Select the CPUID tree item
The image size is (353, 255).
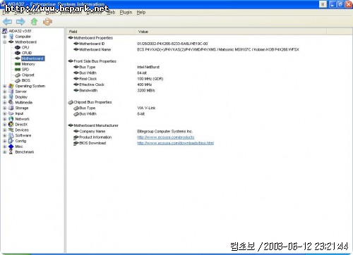pyautogui.click(x=27, y=53)
